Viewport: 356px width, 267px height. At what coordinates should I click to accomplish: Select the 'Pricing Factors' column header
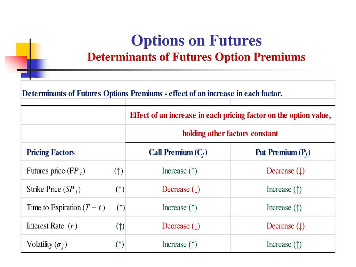click(x=51, y=152)
